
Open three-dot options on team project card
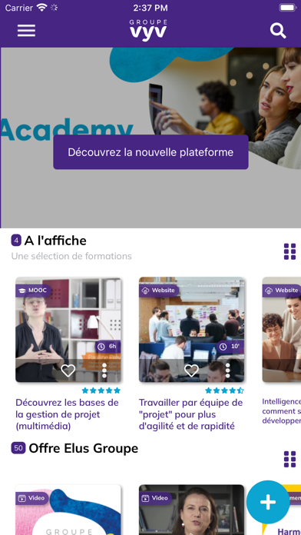pos(228,371)
